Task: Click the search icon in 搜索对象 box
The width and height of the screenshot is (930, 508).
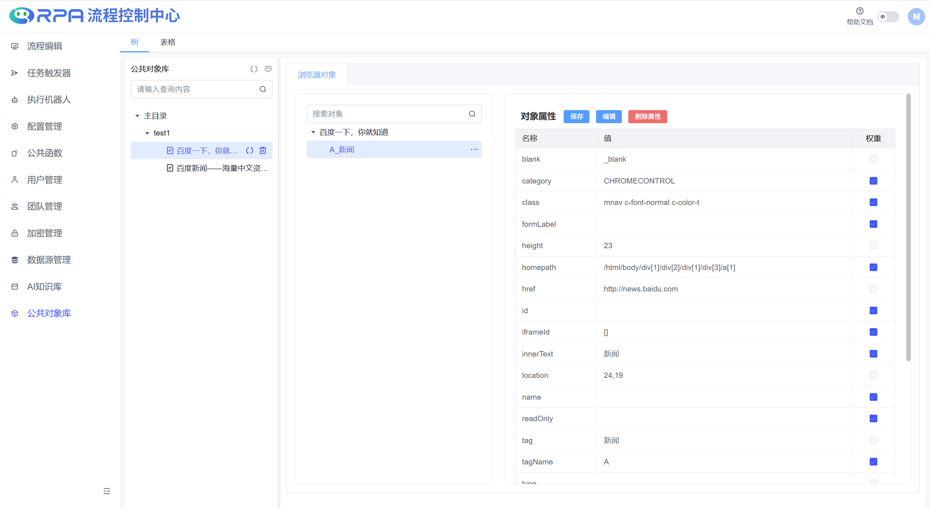Action: tap(472, 114)
